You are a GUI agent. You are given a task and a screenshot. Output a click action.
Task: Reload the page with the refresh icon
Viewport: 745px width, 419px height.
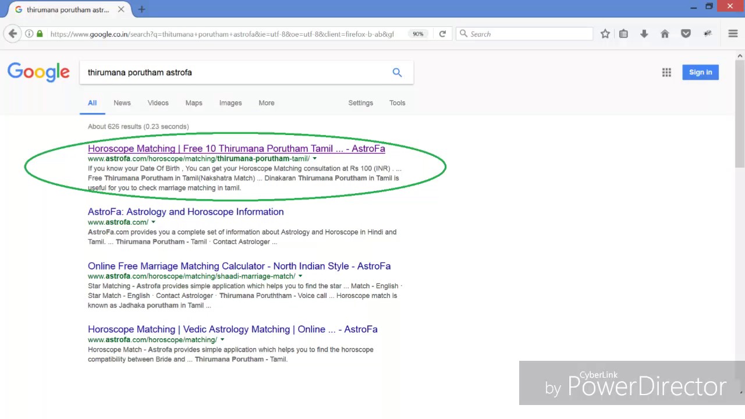click(442, 34)
